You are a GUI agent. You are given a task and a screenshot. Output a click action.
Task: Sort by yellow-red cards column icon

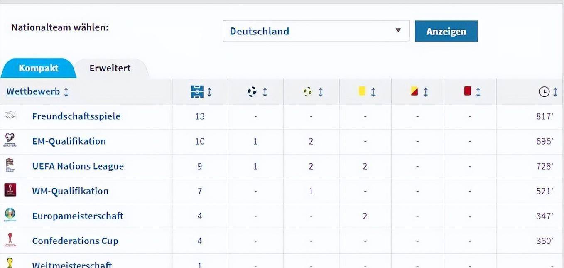click(x=414, y=91)
